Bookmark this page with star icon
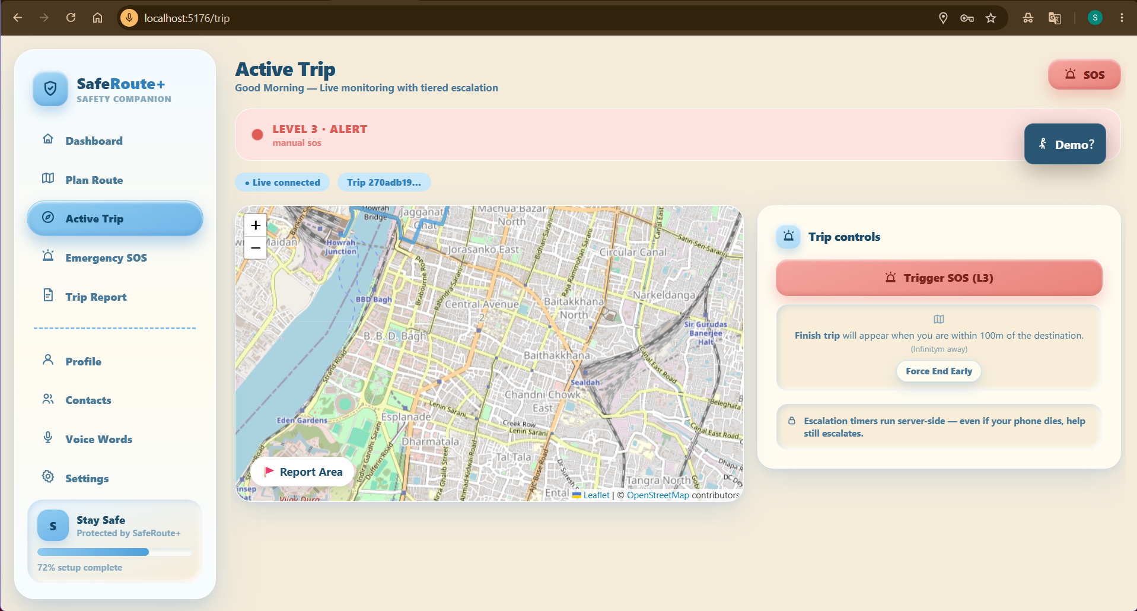 (991, 18)
